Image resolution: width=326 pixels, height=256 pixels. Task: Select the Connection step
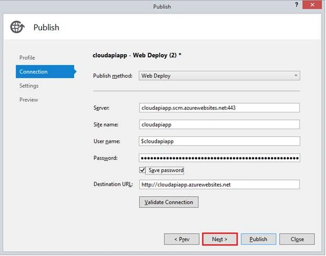45,71
